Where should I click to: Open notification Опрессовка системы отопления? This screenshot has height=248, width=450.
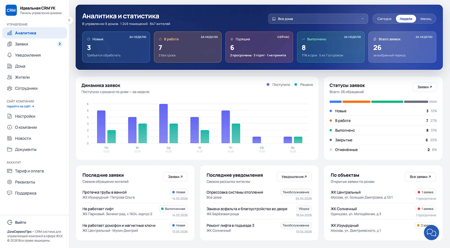tap(259, 195)
